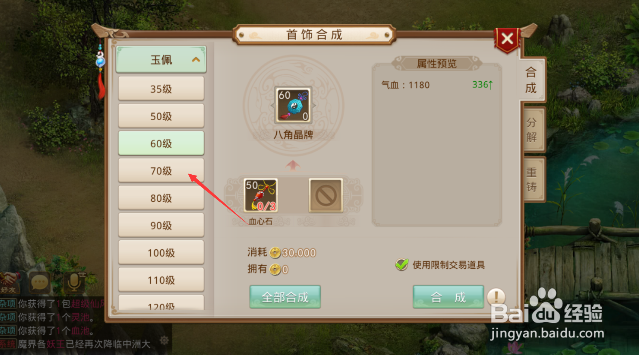
Task: Close the 首饰合成 window
Action: [x=507, y=39]
